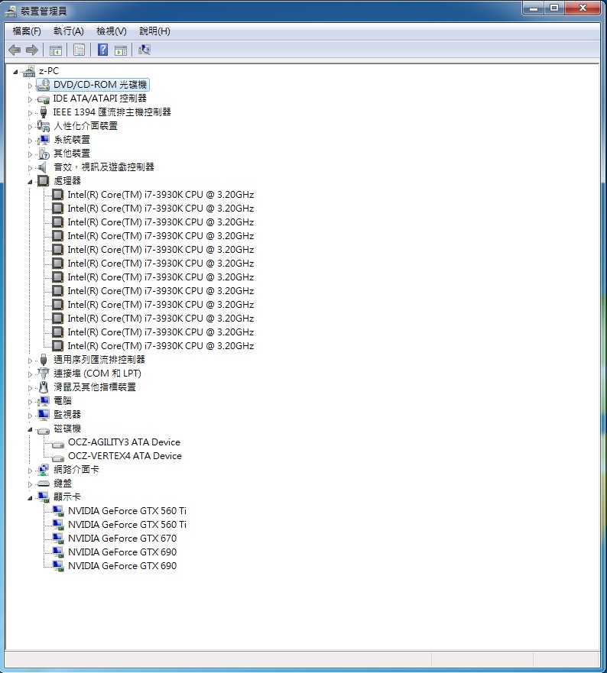Image resolution: width=607 pixels, height=673 pixels.
Task: Select the NVIDIA GeForce GTX 670 entry
Action: click(122, 539)
